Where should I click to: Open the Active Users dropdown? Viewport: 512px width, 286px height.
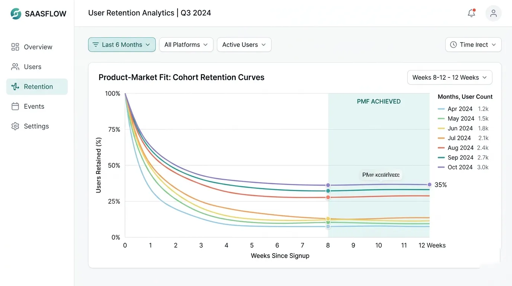point(244,45)
